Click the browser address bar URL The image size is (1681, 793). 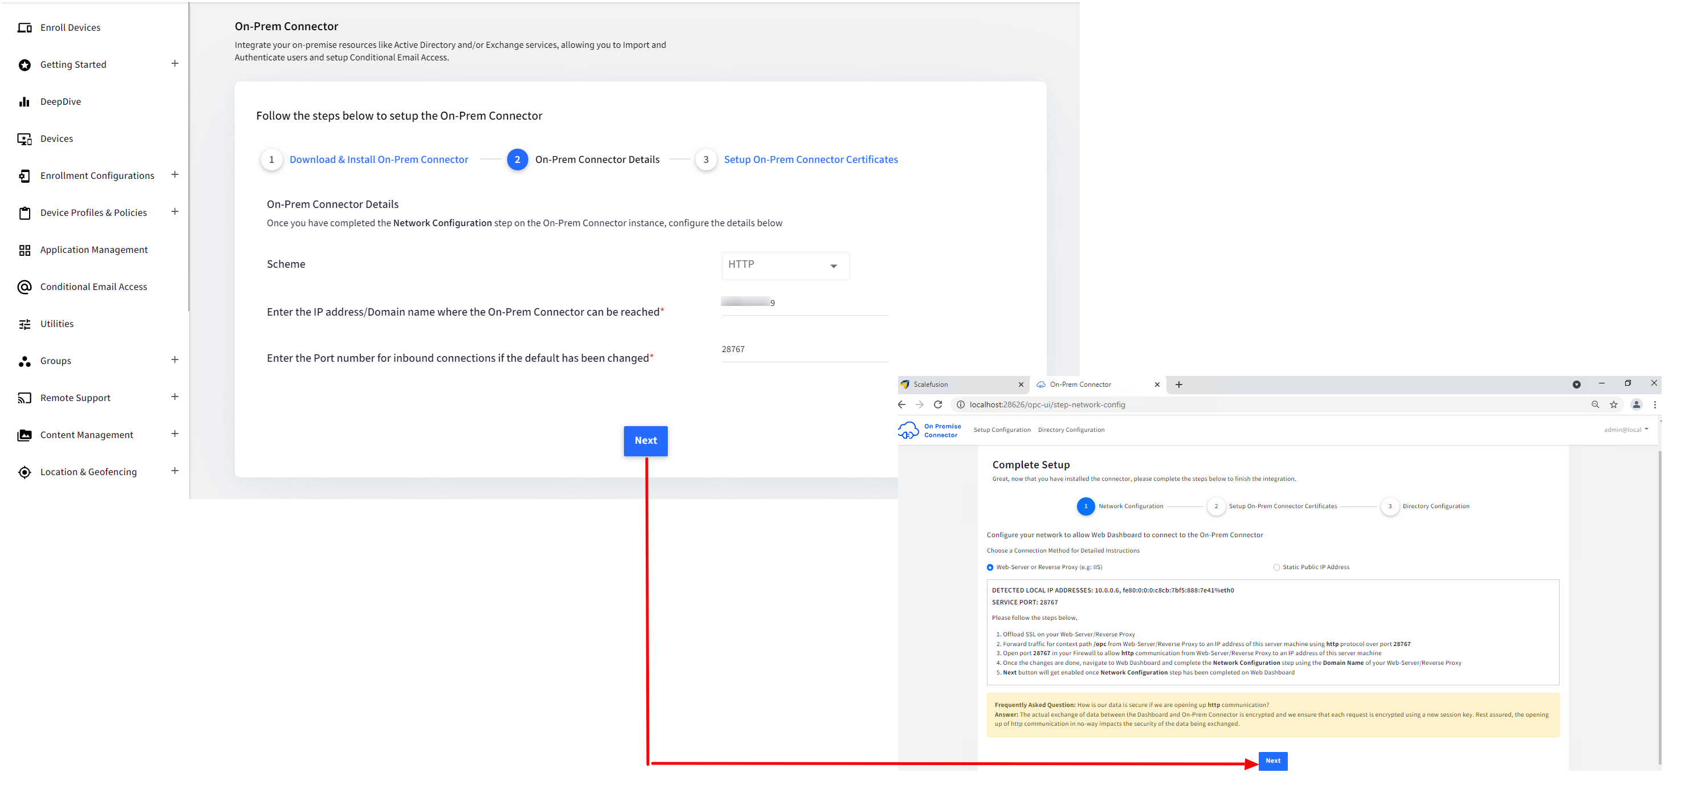coord(1047,405)
